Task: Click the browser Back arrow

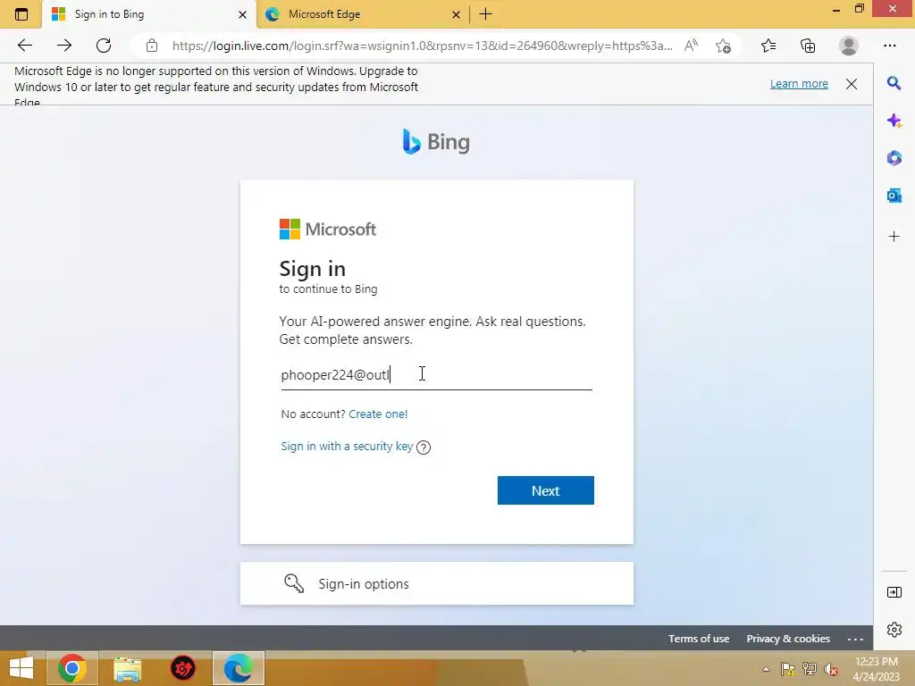Action: coord(24,46)
